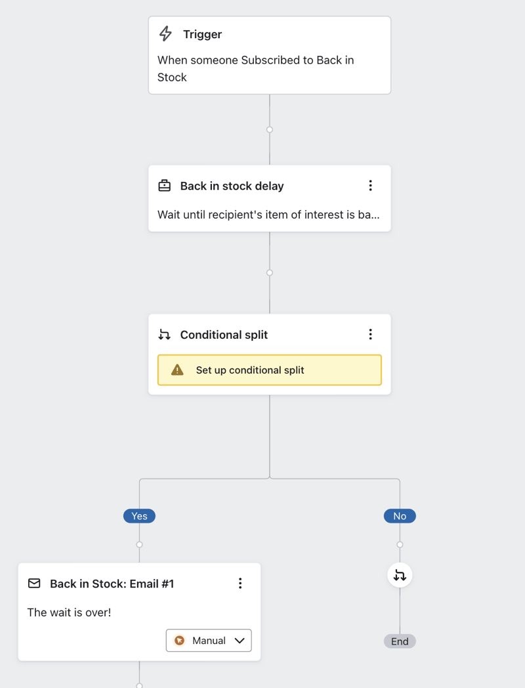This screenshot has height=688, width=525.
Task: Click the End node label
Action: coord(400,641)
